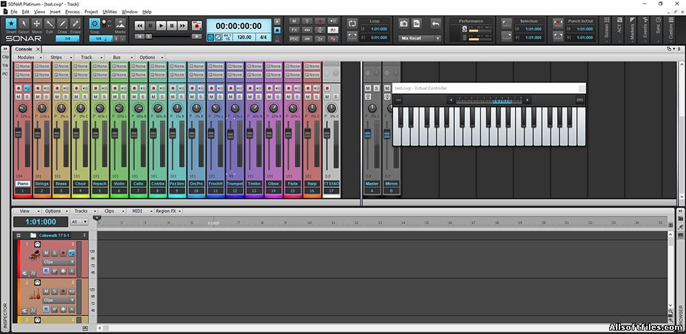
Task: Open the Events module
Action: pyautogui.click(x=646, y=29)
